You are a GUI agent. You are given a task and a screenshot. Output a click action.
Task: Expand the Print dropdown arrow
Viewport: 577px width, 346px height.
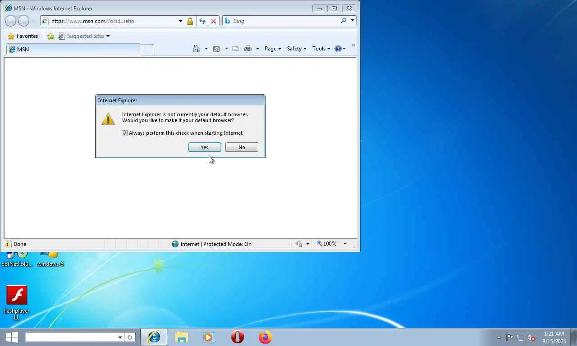click(257, 49)
